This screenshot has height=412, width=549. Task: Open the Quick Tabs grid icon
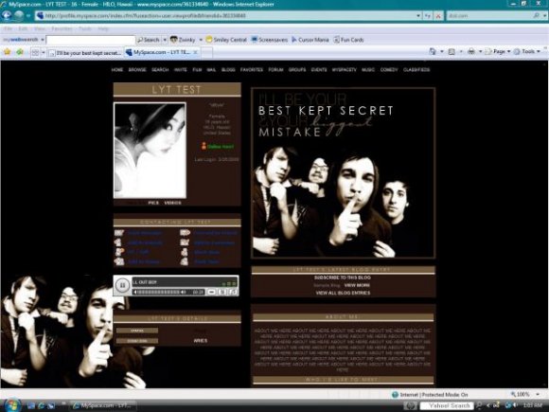coord(35,53)
